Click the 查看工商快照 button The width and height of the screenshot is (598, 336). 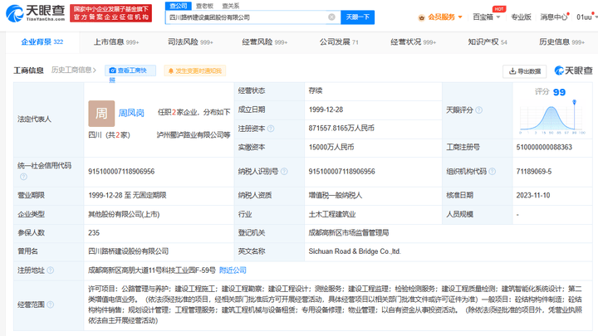coord(130,71)
